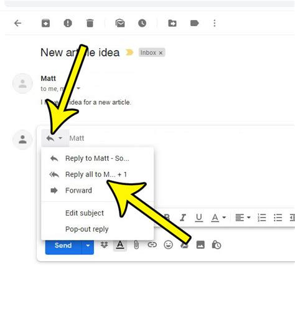Click the email subject New article idea
295x311 pixels.
[x=80, y=52]
